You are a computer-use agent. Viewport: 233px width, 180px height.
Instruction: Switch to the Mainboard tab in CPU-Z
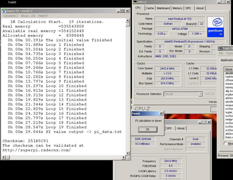pos(163,8)
